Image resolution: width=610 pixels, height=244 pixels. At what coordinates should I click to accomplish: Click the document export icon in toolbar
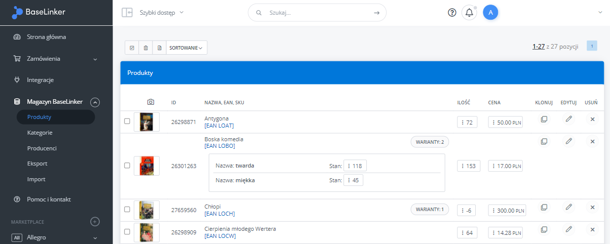tap(160, 48)
